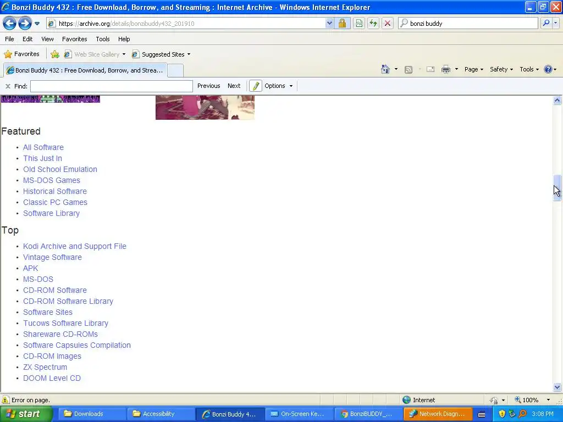Open Old School Emulation link

point(60,169)
